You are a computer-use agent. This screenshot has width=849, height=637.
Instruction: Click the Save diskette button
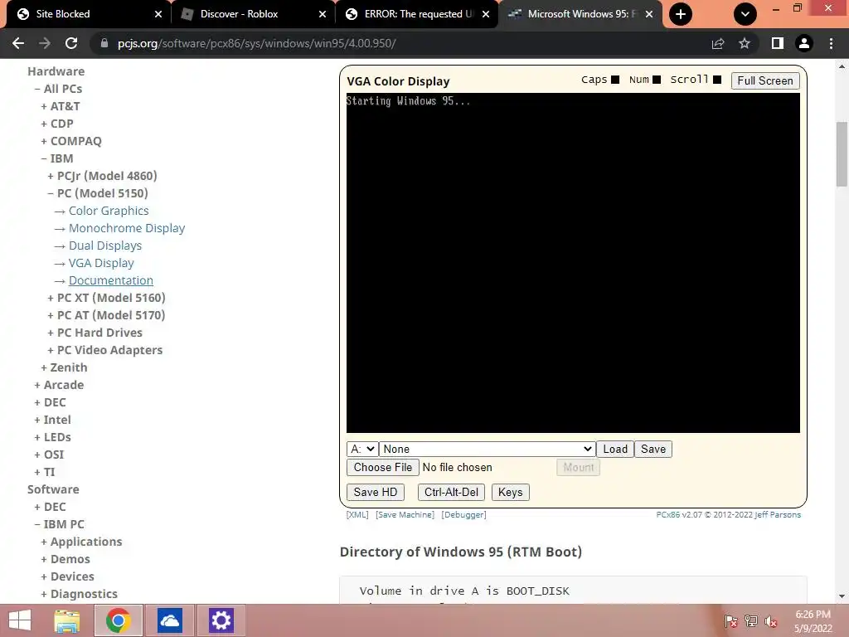pyautogui.click(x=653, y=449)
